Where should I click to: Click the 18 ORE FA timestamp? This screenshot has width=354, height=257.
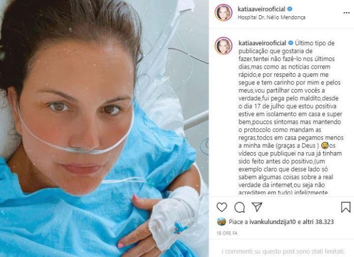click(x=227, y=233)
